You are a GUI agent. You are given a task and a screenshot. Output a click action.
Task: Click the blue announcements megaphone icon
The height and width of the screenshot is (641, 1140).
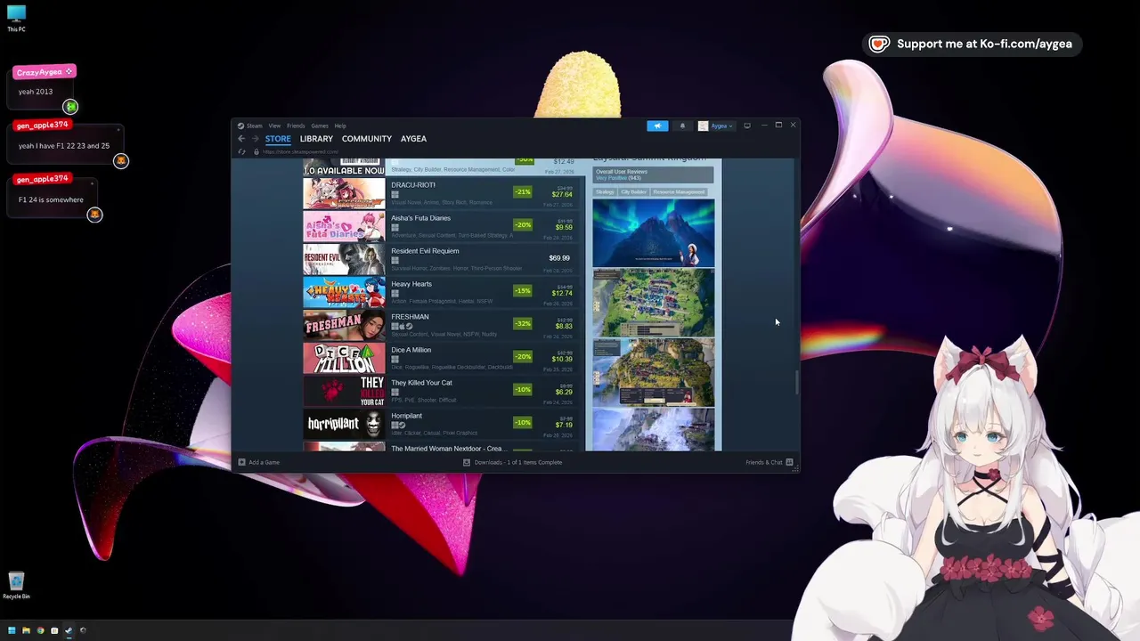point(657,126)
